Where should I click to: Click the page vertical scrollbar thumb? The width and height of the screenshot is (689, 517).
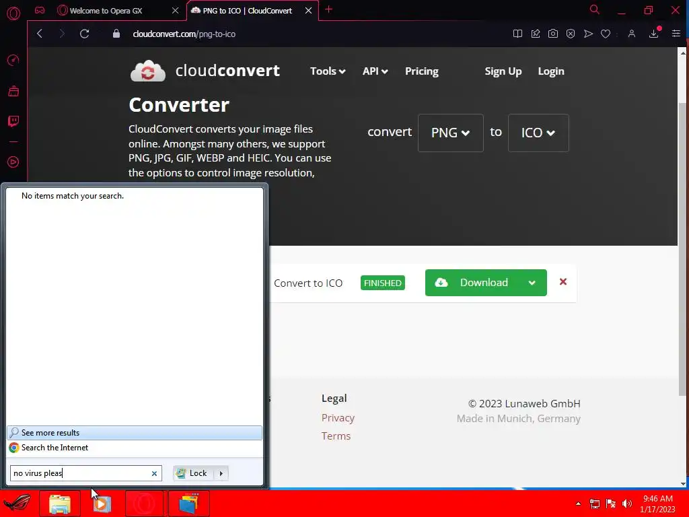point(682,248)
